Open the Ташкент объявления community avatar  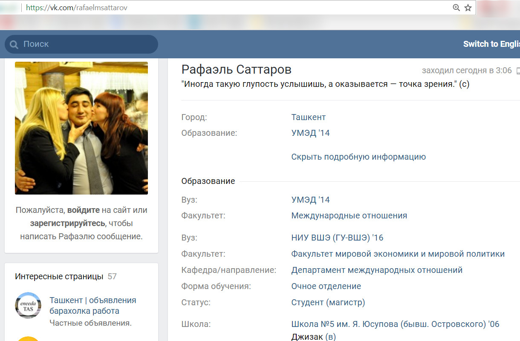click(28, 305)
